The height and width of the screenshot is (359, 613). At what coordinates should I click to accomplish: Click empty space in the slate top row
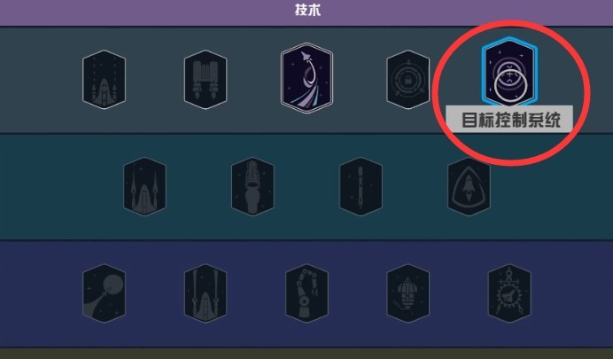coord(39,80)
